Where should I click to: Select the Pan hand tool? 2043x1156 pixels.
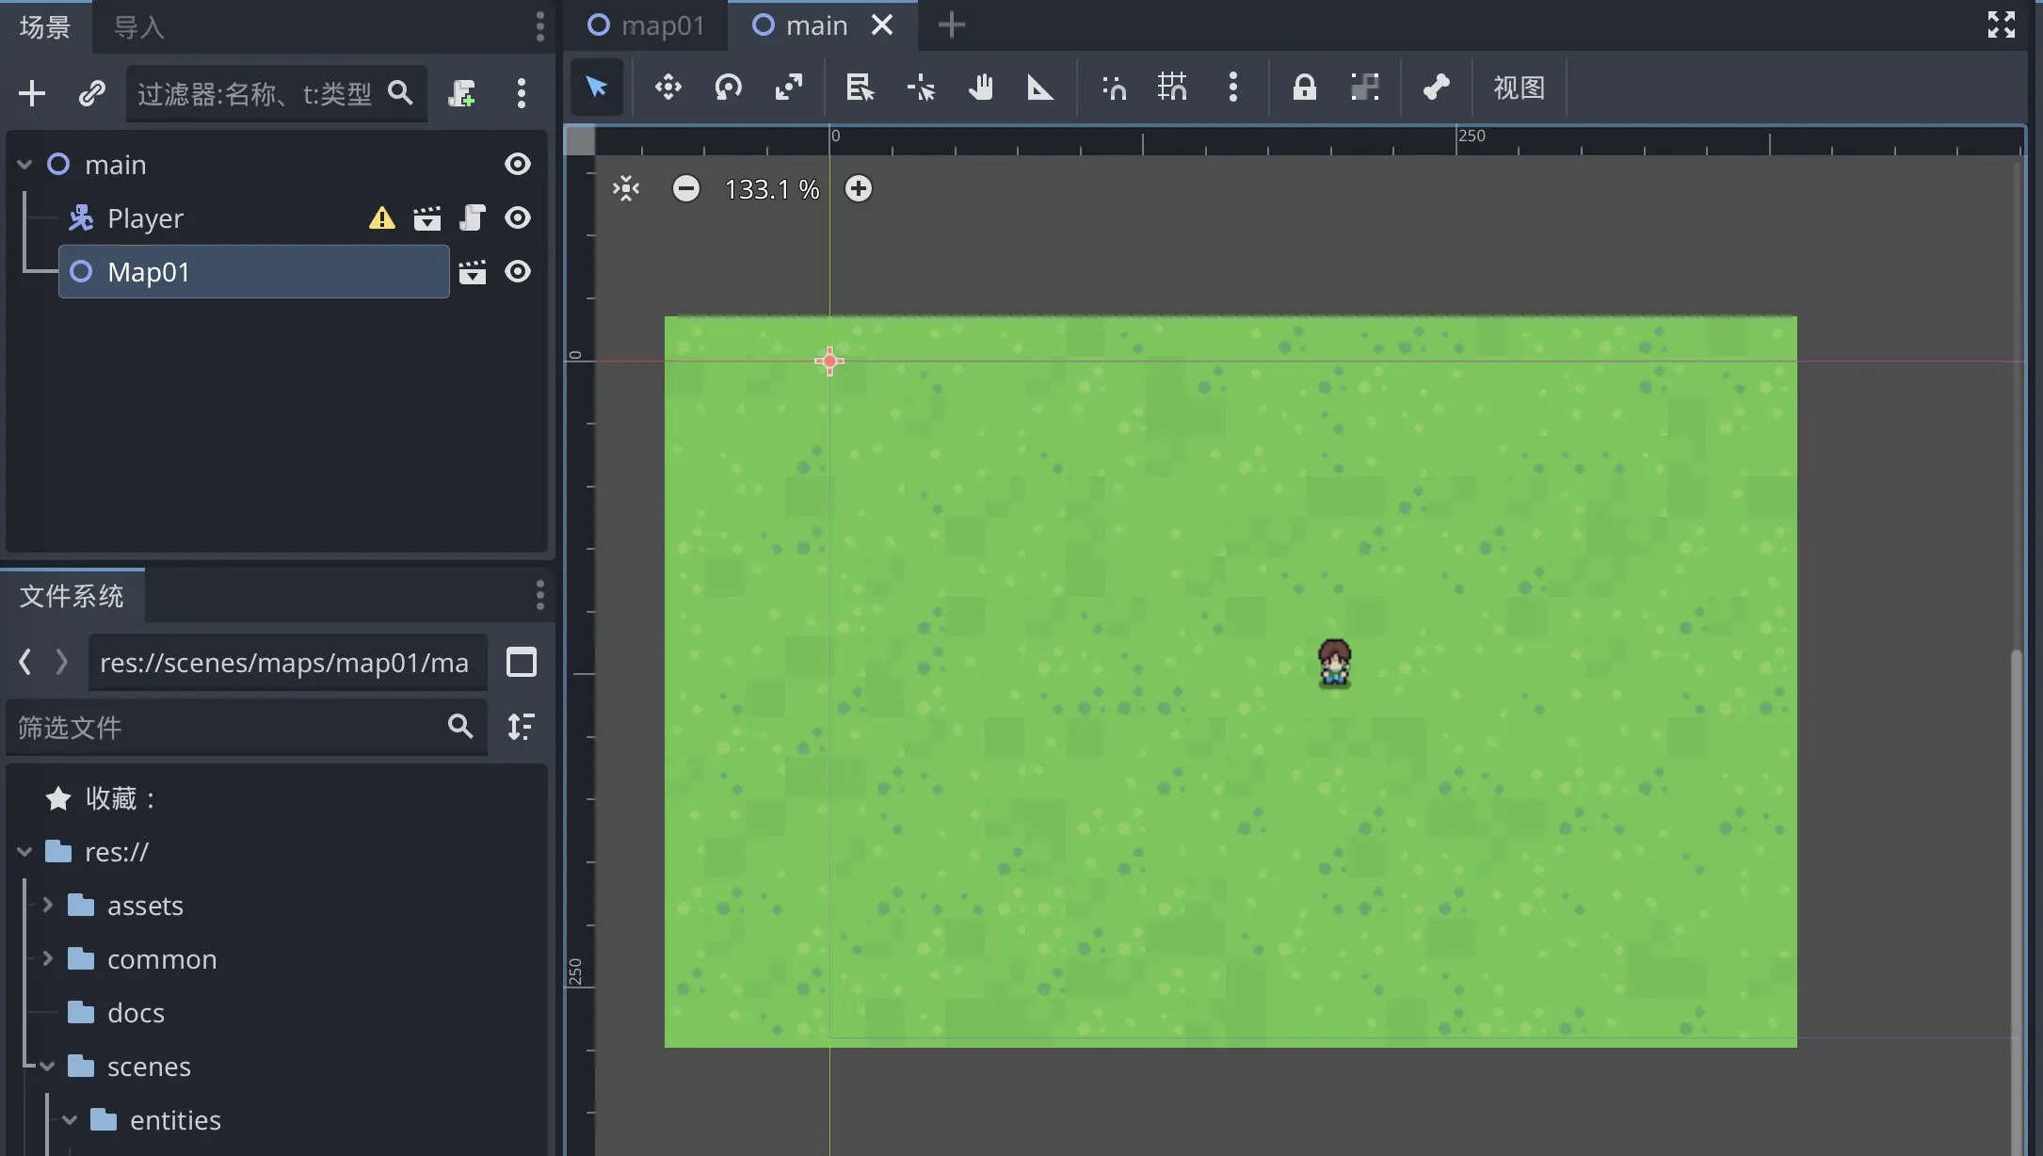click(x=980, y=88)
